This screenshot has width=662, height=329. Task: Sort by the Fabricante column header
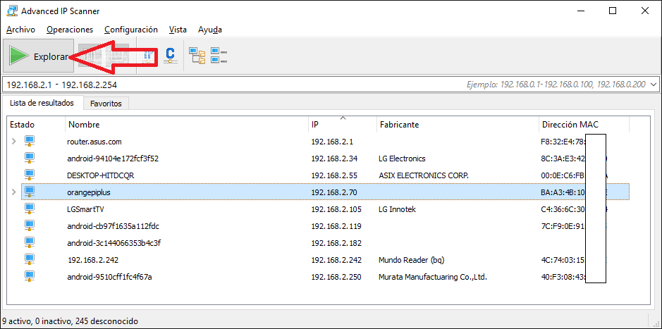(x=399, y=125)
